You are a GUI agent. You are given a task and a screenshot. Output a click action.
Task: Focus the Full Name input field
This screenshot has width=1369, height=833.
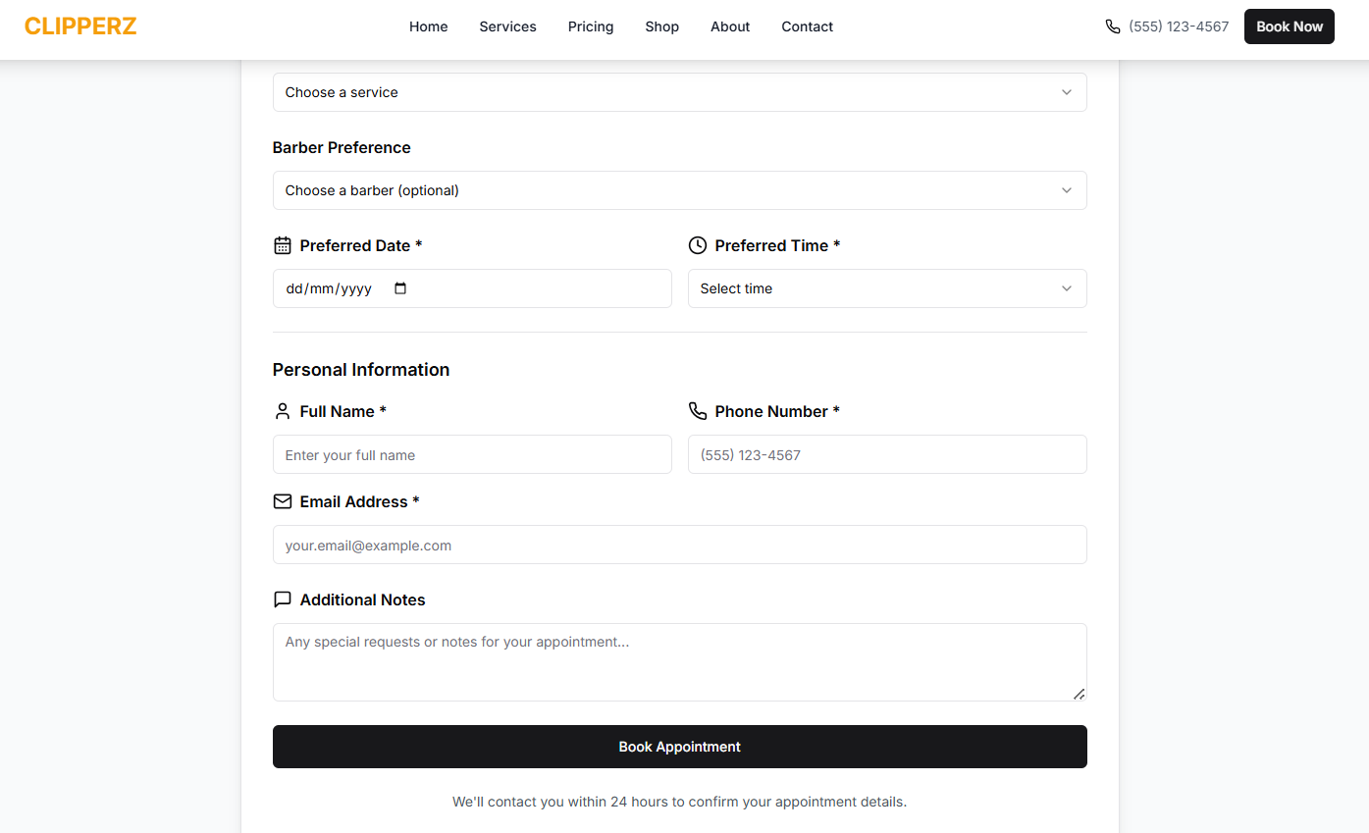coord(472,455)
